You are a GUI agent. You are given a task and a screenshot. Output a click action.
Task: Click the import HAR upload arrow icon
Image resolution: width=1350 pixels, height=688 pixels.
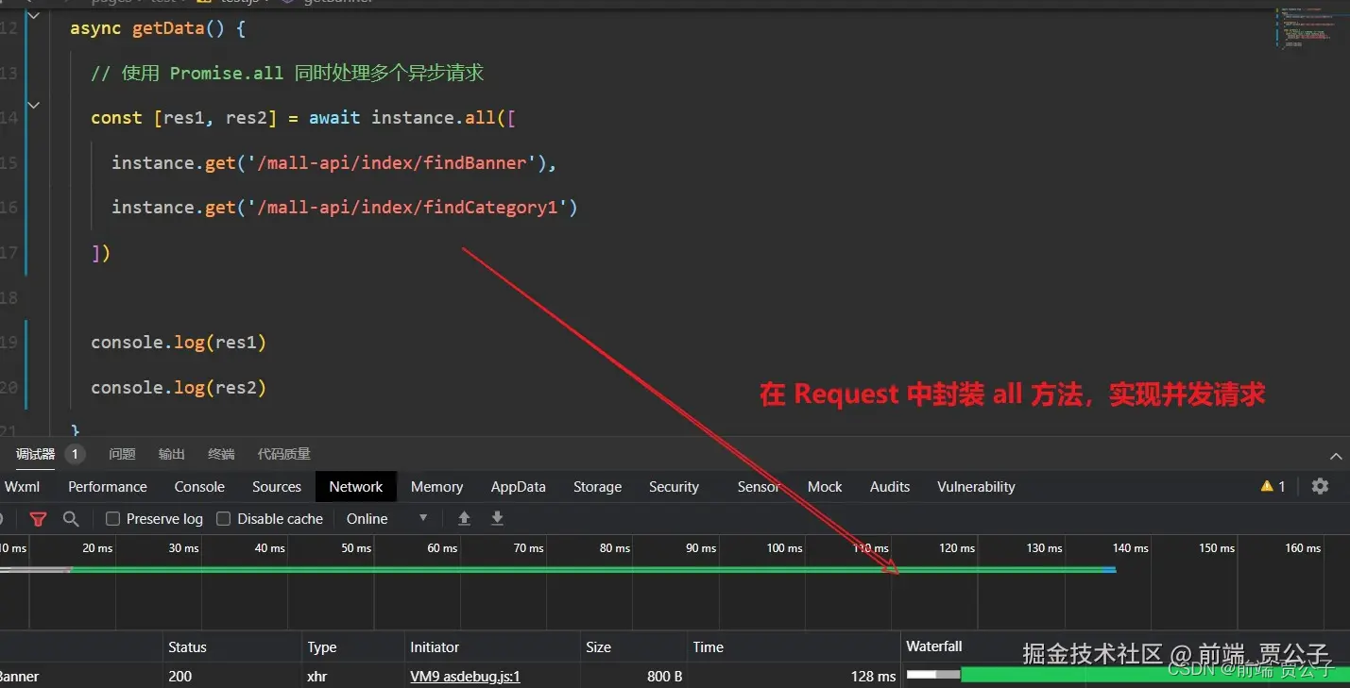coord(464,518)
